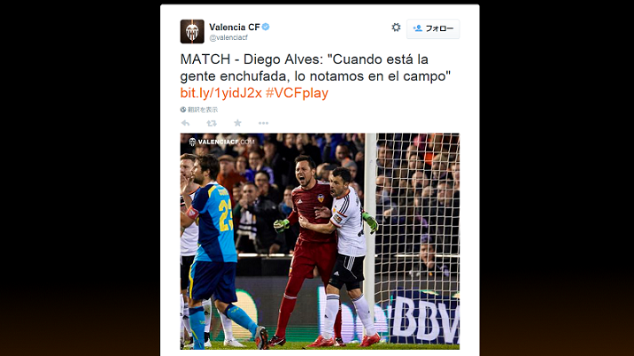634x356 pixels.
Task: Click the Valencia CF display name
Action: coord(235,27)
